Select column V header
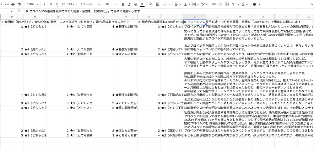The width and height of the screenshot is (314, 149). 218,17
